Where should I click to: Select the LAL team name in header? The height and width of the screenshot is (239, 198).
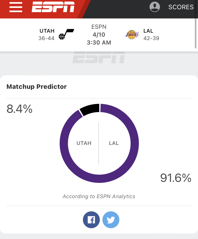[148, 31]
